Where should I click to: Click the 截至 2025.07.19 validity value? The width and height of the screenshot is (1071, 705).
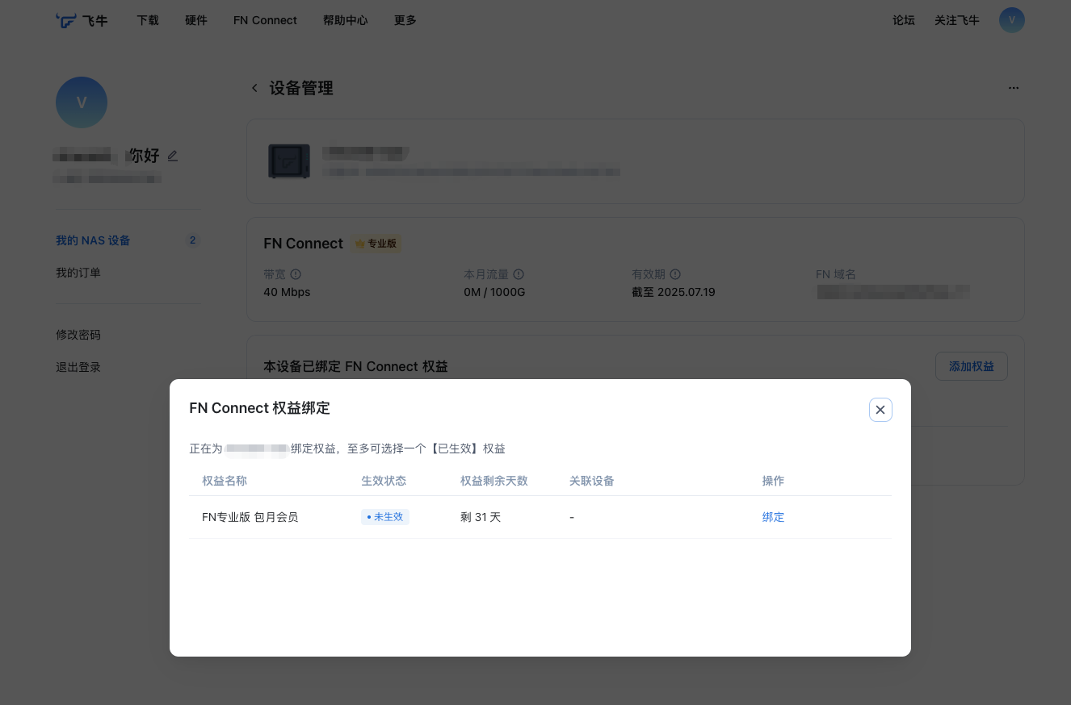click(674, 292)
